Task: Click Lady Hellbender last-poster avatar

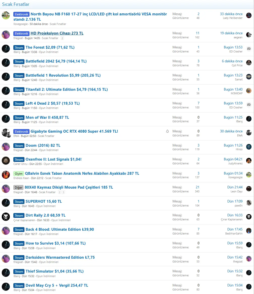Action: pos(249,15)
